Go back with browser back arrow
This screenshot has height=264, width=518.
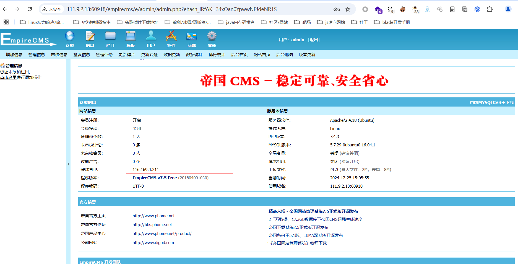(5, 9)
